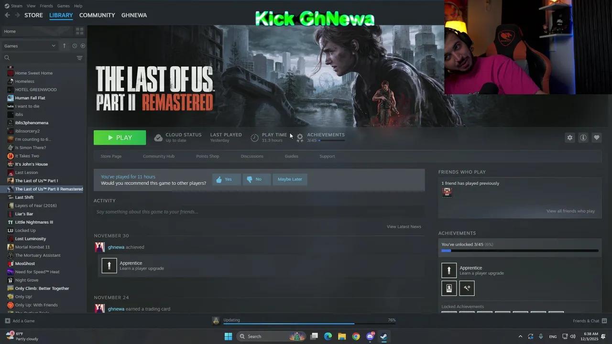This screenshot has width=612, height=344.
Task: Open Google Chrome from the taskbar
Action: (356, 336)
